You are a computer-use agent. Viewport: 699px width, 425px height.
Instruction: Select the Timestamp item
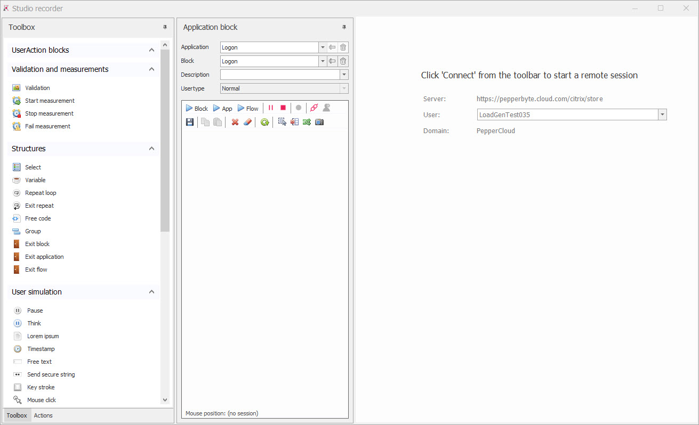[x=34, y=349]
